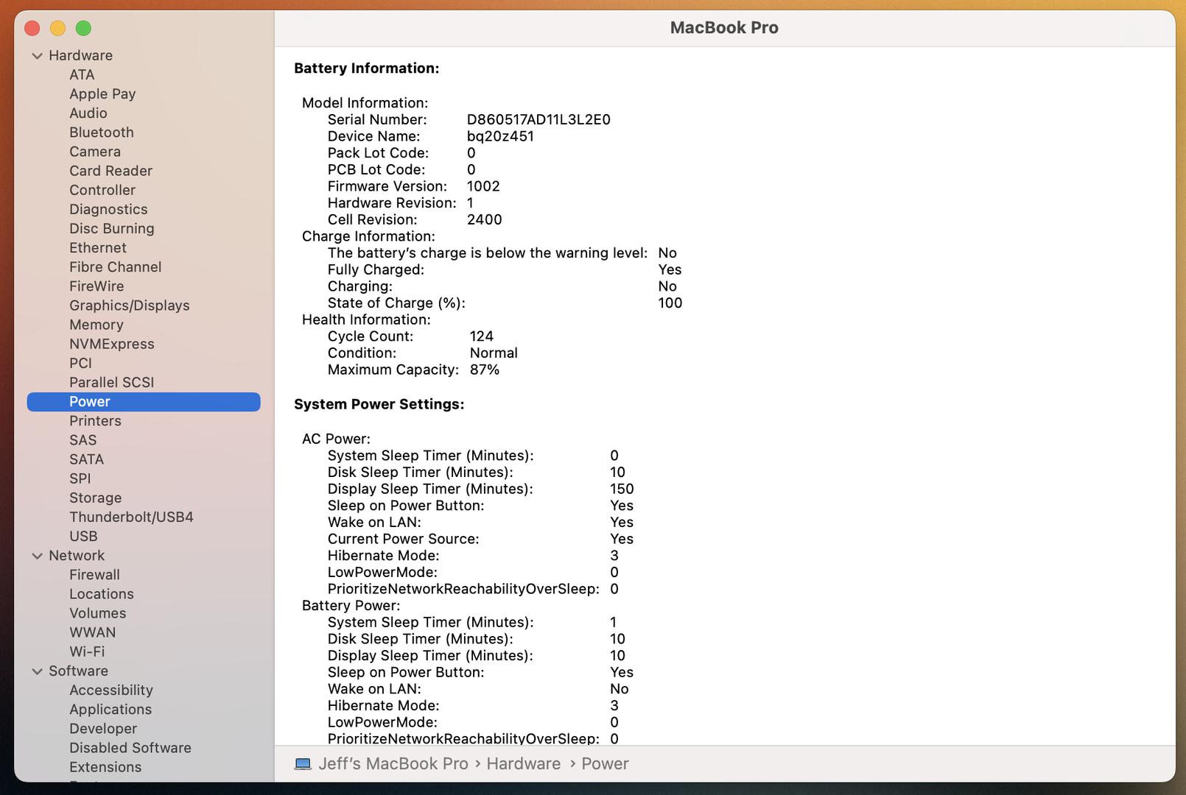Click cycle count value 124
The image size is (1186, 795).
482,336
